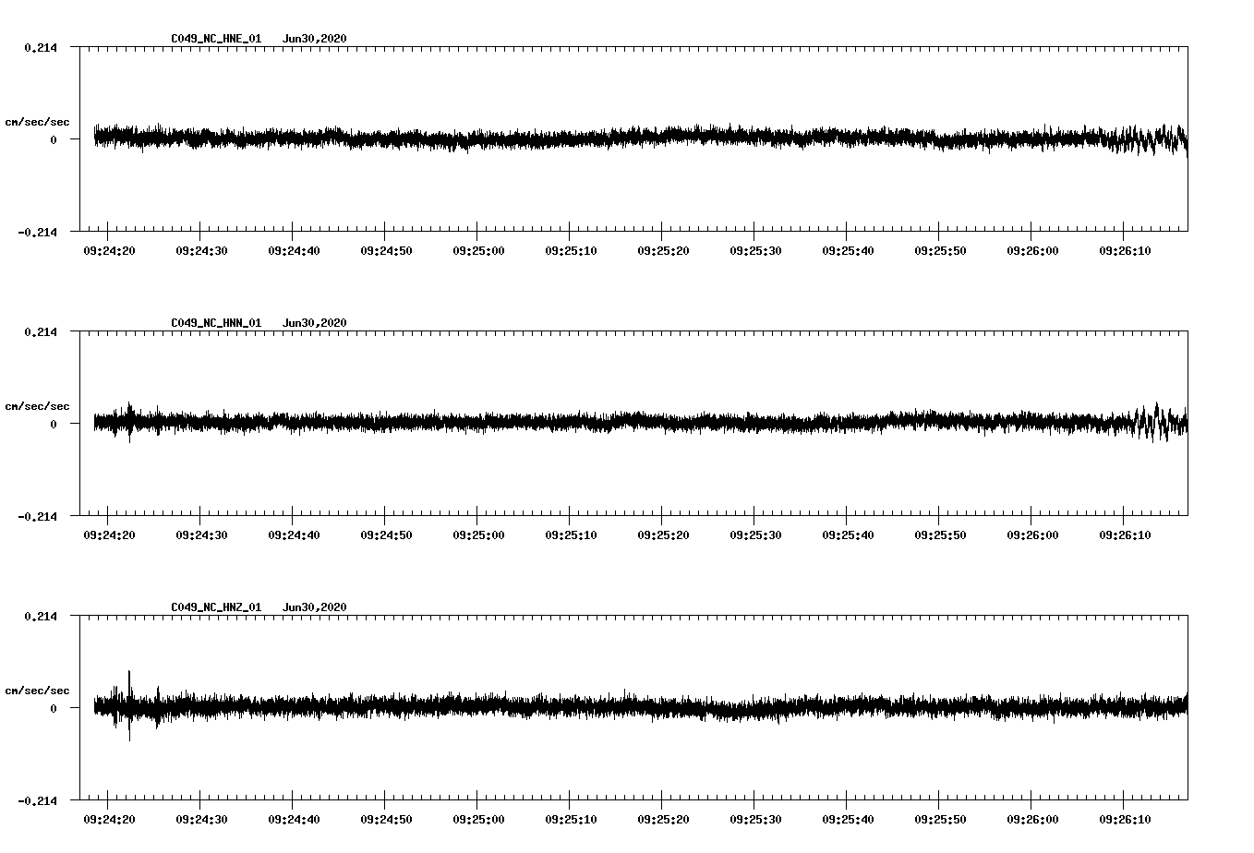The width and height of the screenshot is (1254, 853).
Task: Click the -0.214 lower limit of the HNZ plot
Action: pos(37,800)
